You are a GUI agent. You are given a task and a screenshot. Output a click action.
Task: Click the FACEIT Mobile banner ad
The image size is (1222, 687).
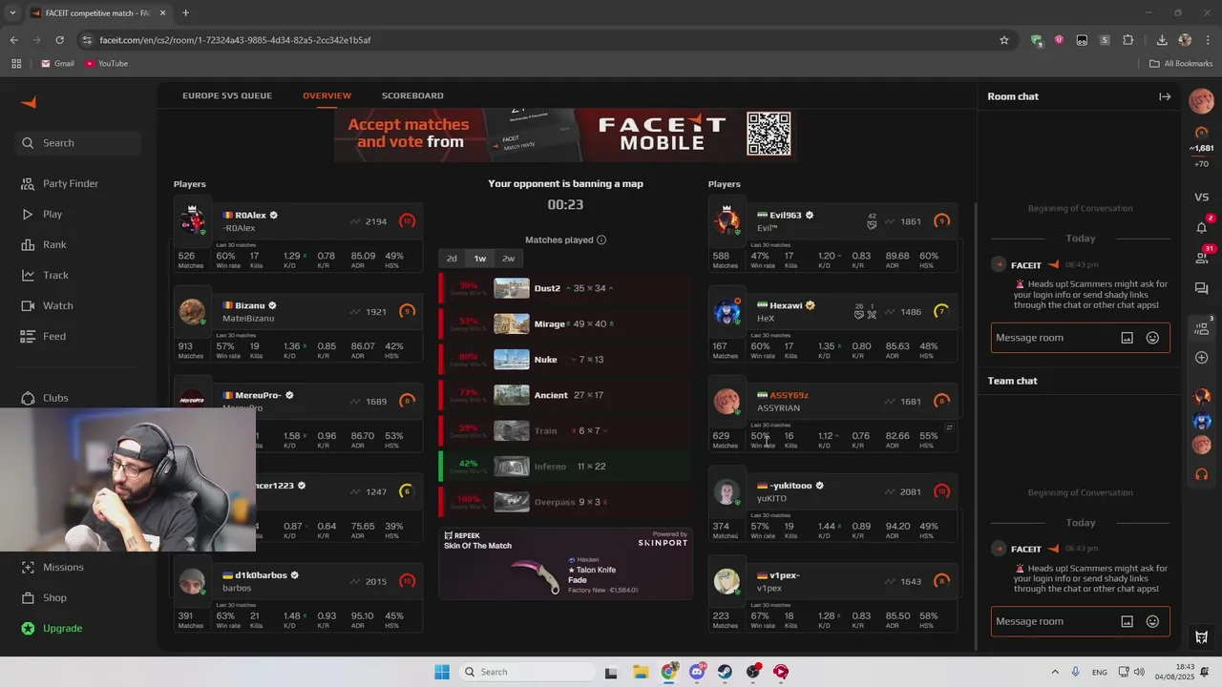coord(565,134)
